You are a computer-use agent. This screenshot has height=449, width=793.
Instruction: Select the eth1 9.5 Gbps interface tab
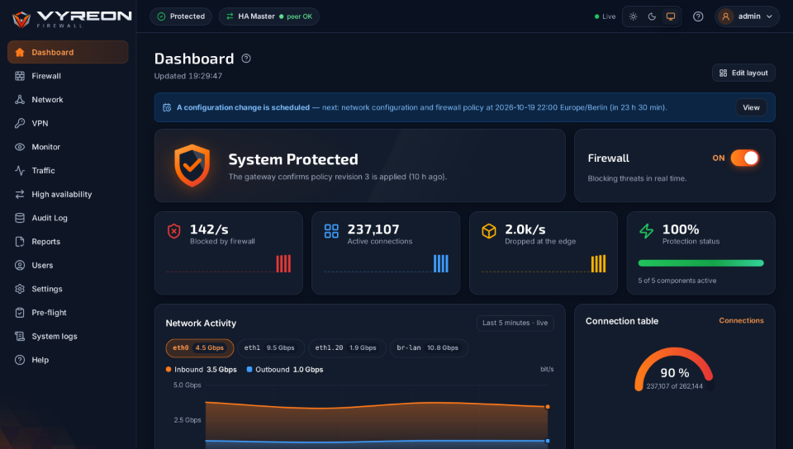click(x=271, y=348)
